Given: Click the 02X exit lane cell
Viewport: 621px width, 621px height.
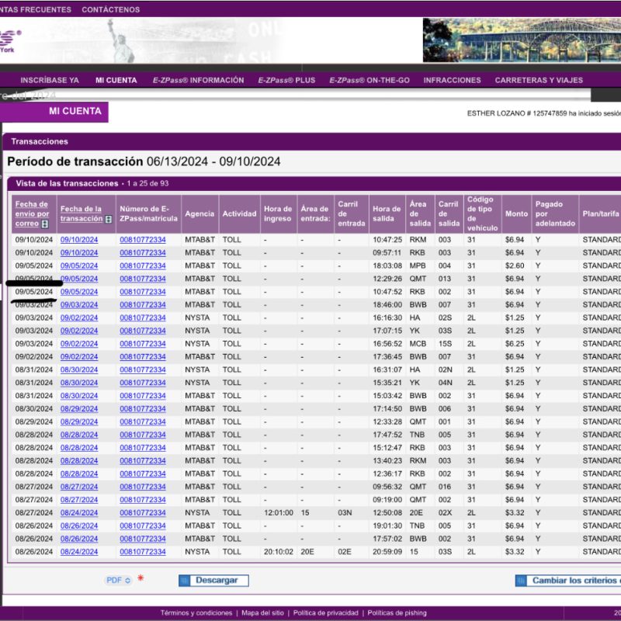Looking at the screenshot, I should pyautogui.click(x=445, y=513).
